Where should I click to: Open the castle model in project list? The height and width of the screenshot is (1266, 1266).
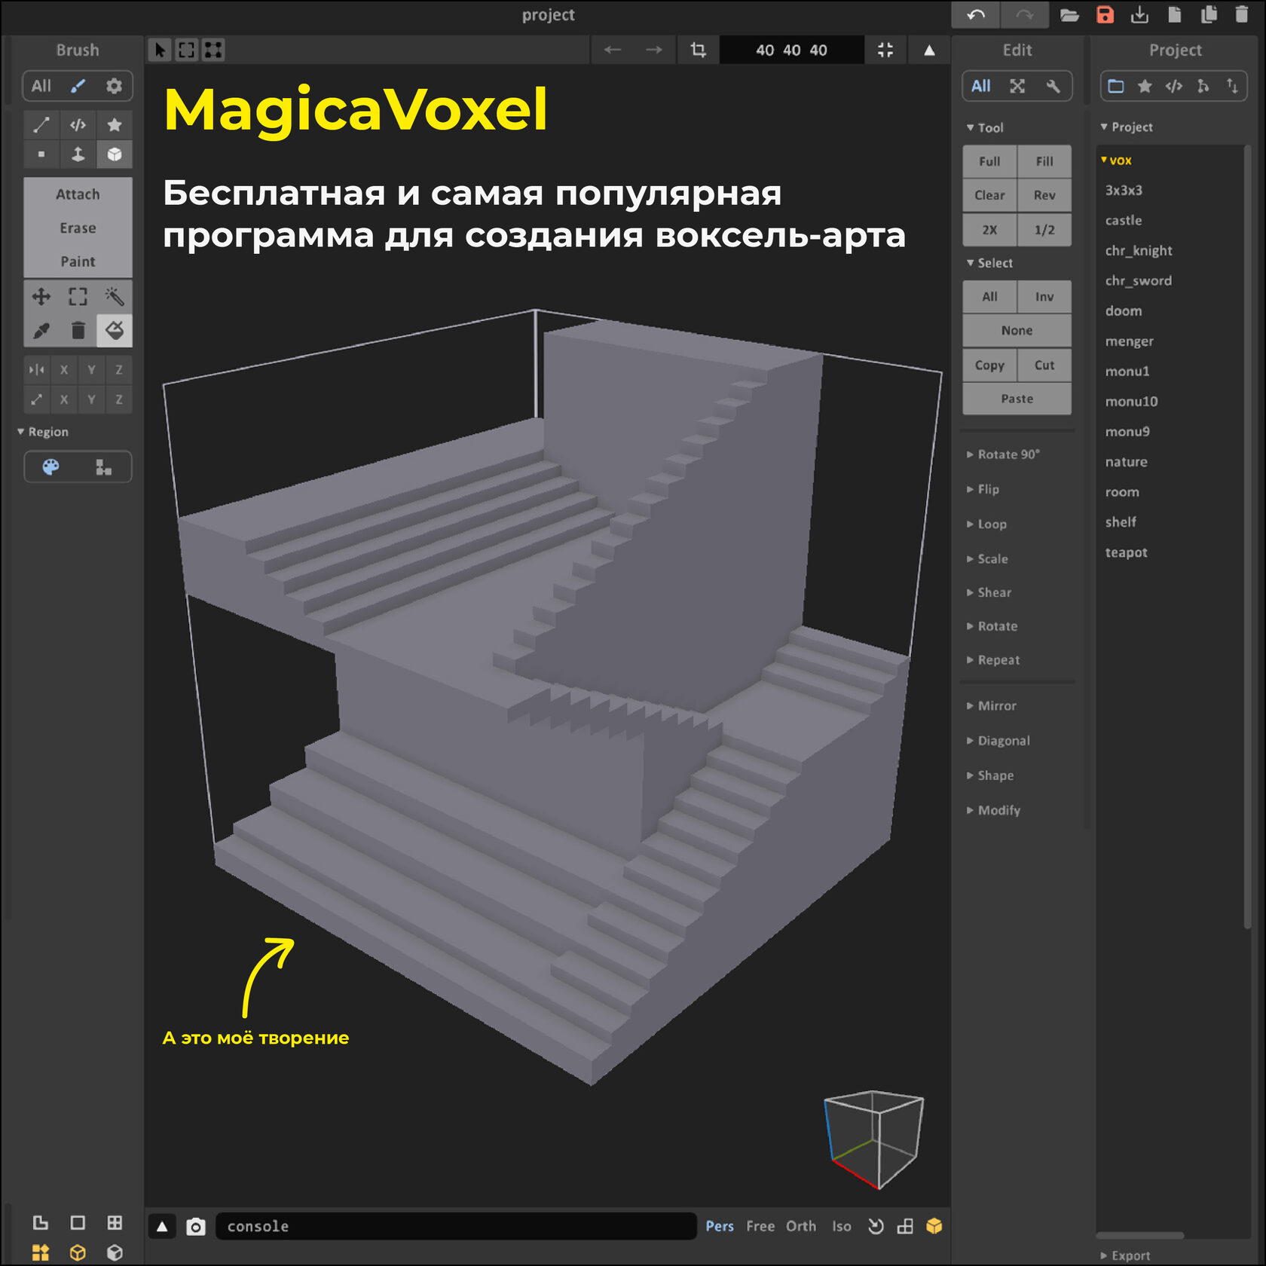pos(1124,221)
